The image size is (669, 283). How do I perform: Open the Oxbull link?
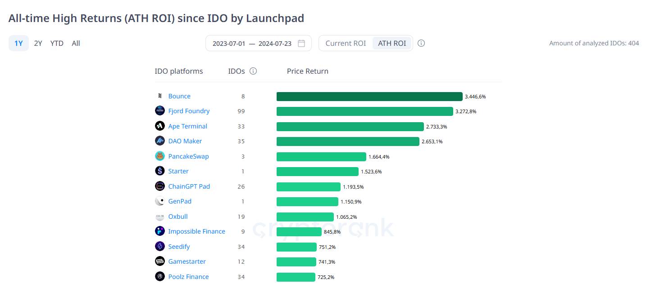(x=178, y=217)
